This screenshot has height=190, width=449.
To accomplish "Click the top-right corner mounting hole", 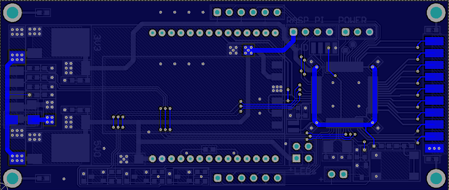I will 436,13.
